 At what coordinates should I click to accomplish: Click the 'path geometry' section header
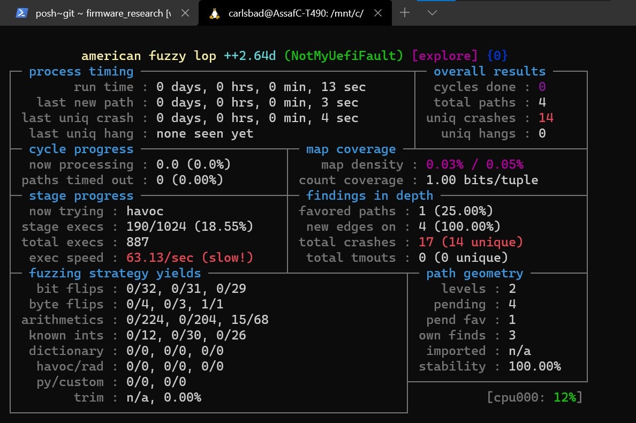(x=474, y=273)
